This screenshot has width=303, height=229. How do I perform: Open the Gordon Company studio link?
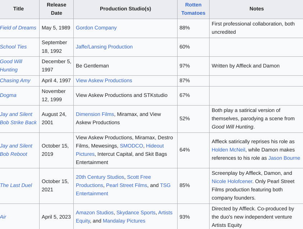coord(96,28)
